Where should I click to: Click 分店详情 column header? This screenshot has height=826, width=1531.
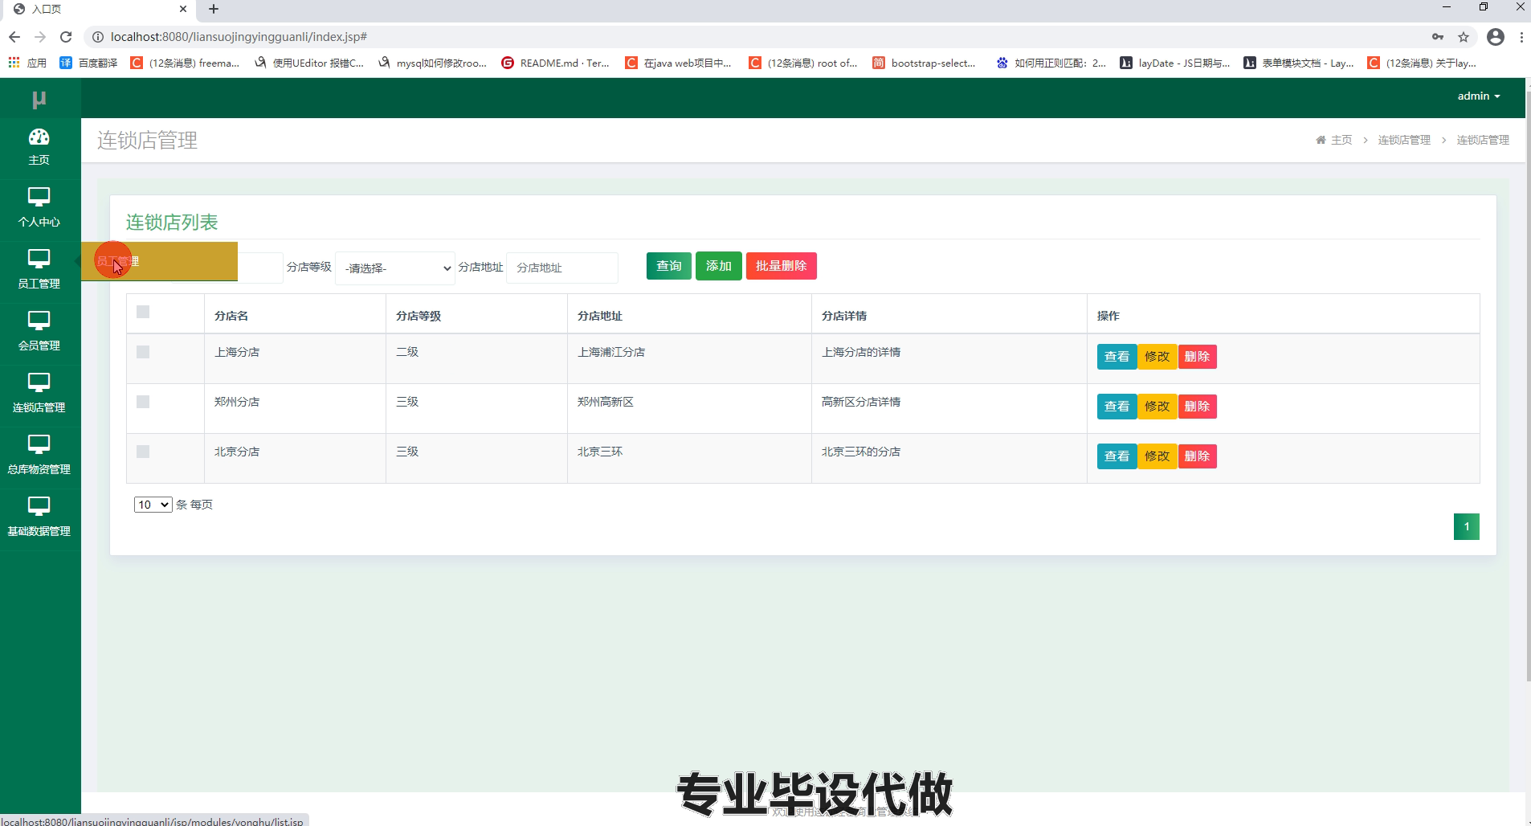[844, 316]
